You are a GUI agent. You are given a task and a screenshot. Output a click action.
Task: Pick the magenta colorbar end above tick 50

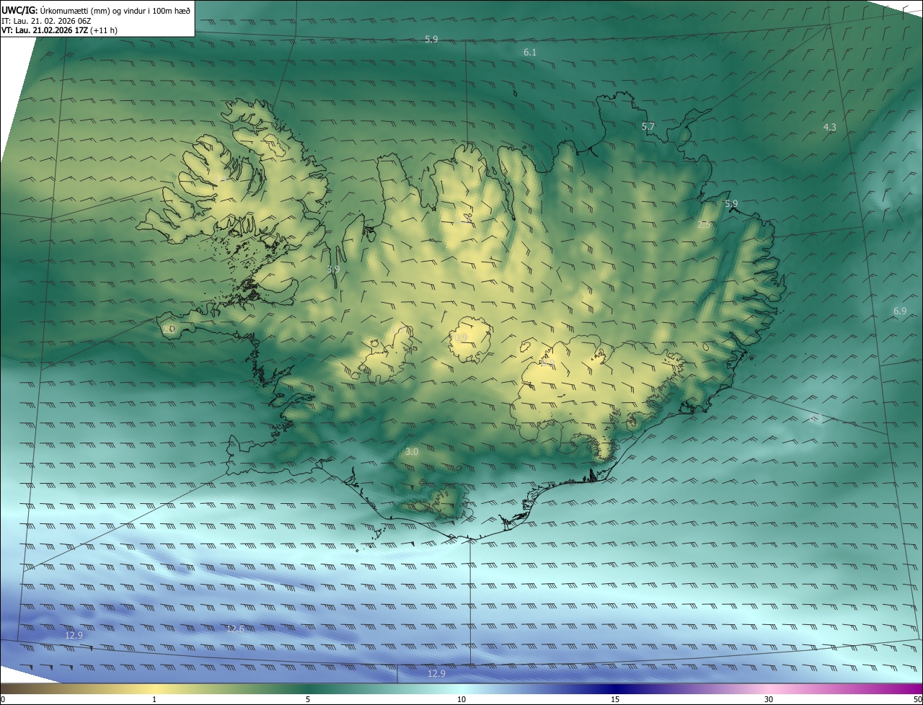point(914,688)
